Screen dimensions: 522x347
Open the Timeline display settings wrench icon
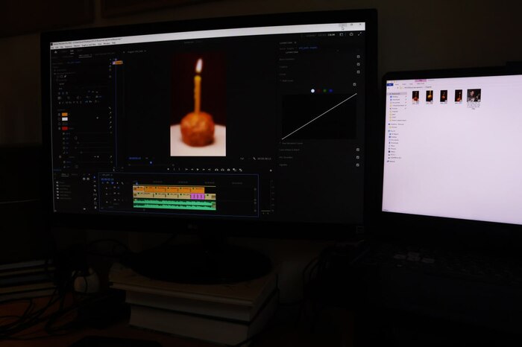122,183
